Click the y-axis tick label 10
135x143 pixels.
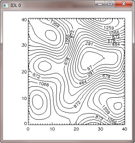tap(24, 98)
